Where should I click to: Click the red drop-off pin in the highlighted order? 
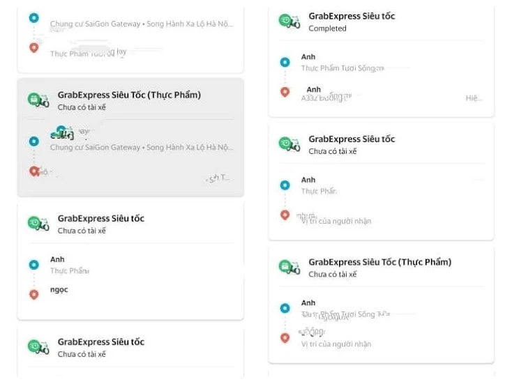[34, 171]
